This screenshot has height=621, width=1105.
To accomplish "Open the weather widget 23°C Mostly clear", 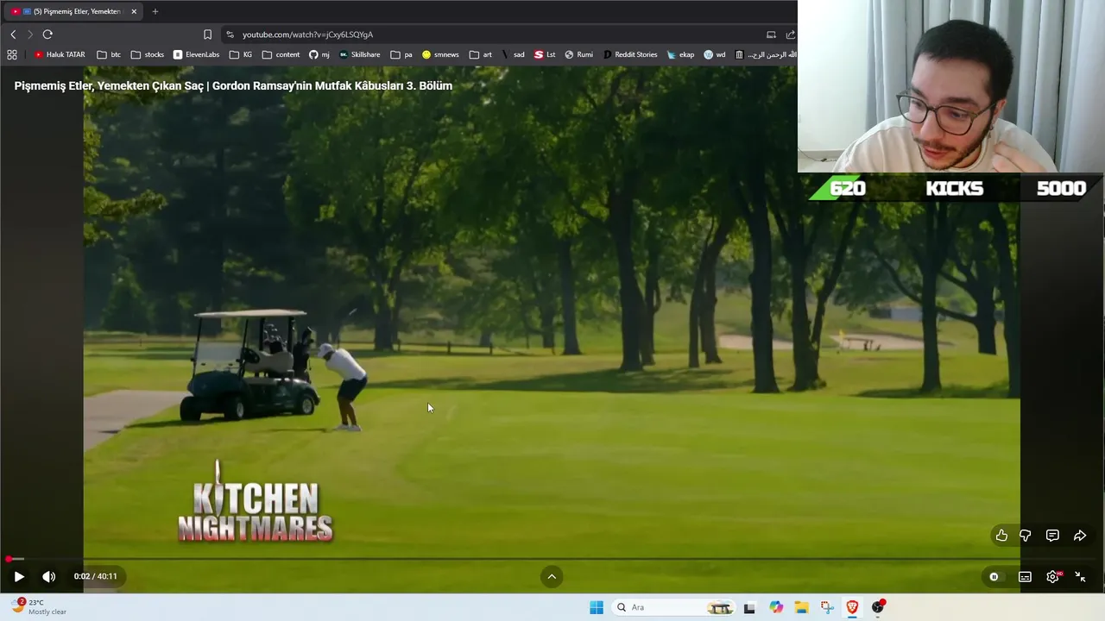I will click(x=40, y=607).
